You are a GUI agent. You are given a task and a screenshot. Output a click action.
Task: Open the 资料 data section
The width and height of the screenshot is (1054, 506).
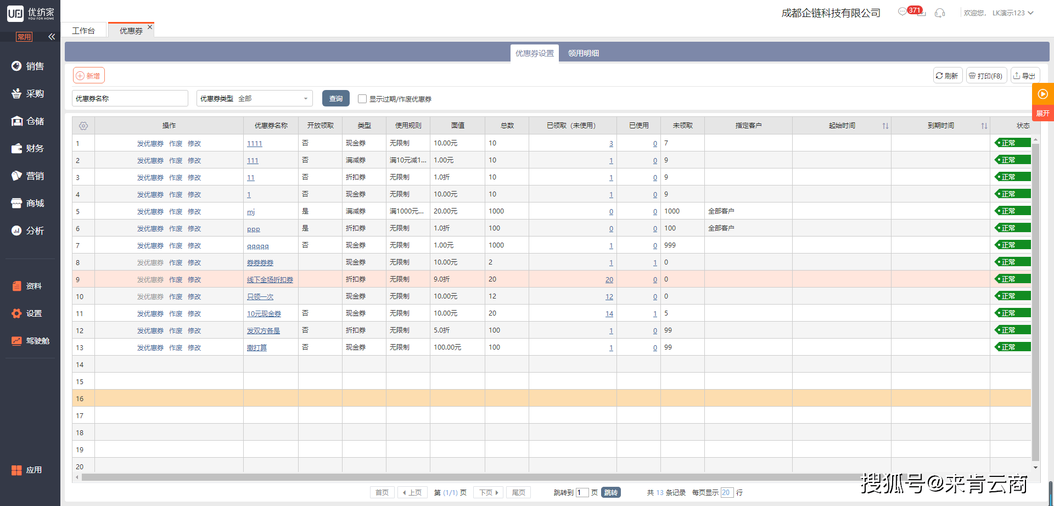pyautogui.click(x=27, y=286)
